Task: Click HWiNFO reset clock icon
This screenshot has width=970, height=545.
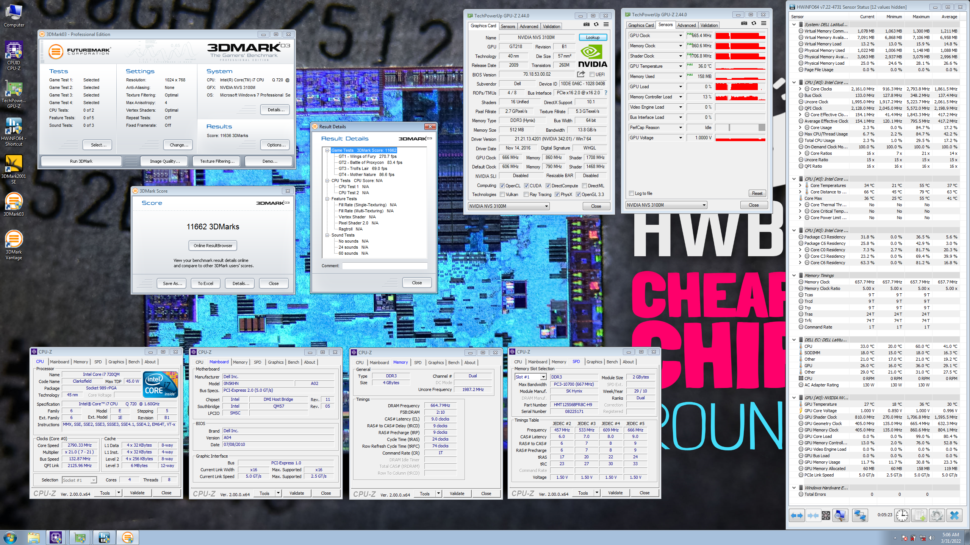Action: point(902,515)
